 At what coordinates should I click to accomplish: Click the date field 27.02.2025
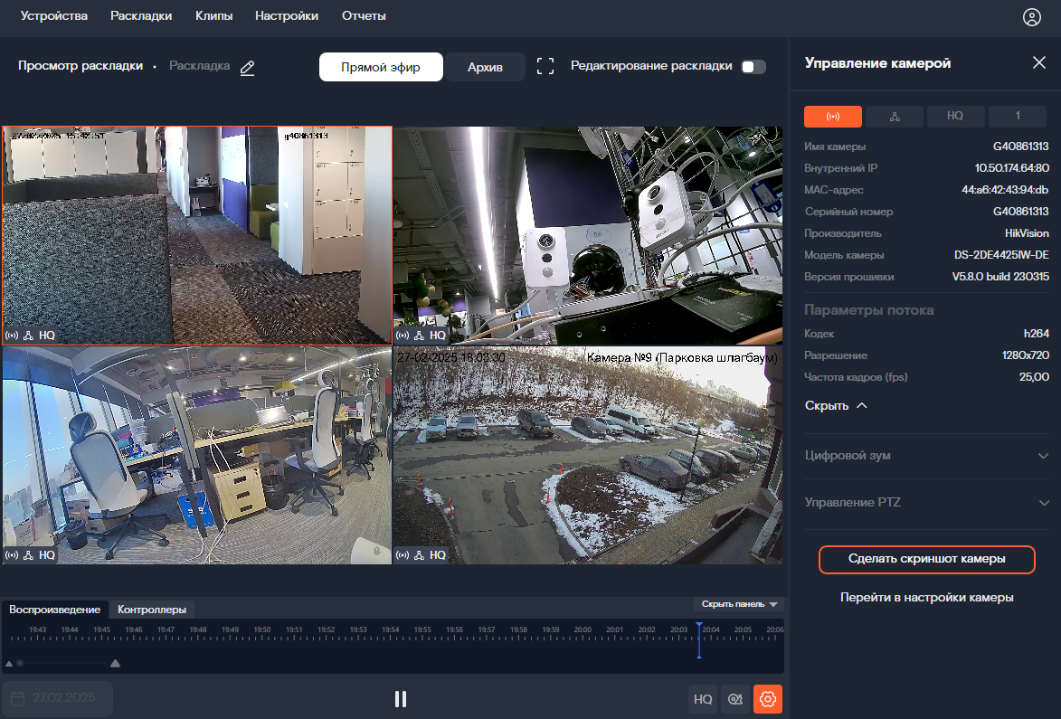coord(58,698)
